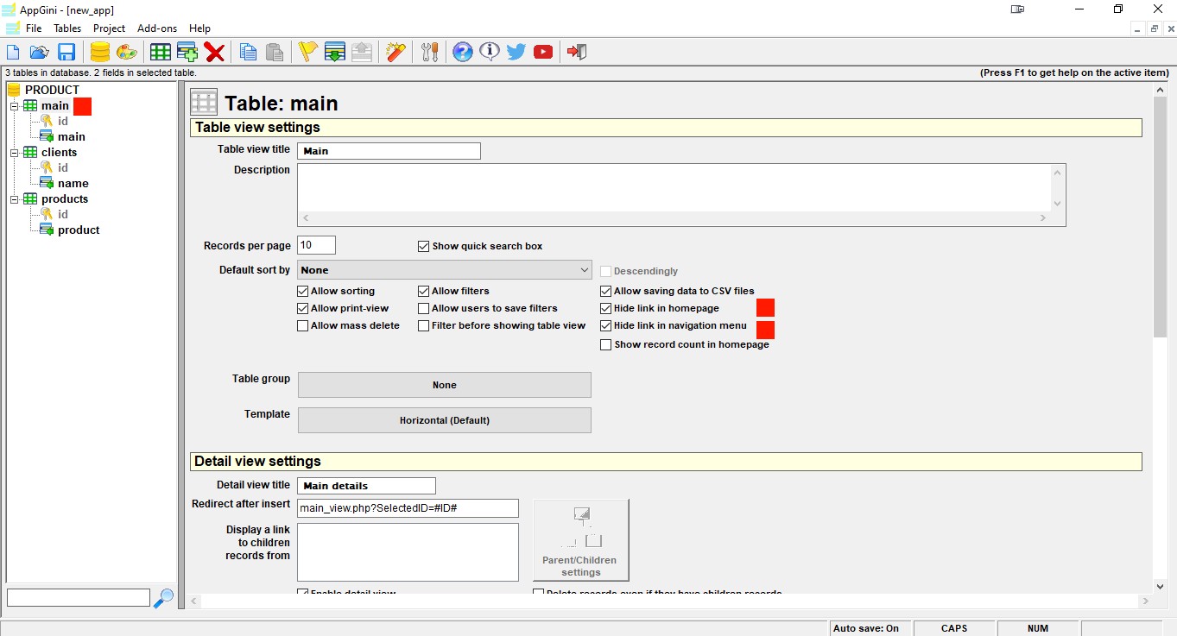Uncheck Hide link in homepage
The image size is (1177, 636).
pos(605,308)
